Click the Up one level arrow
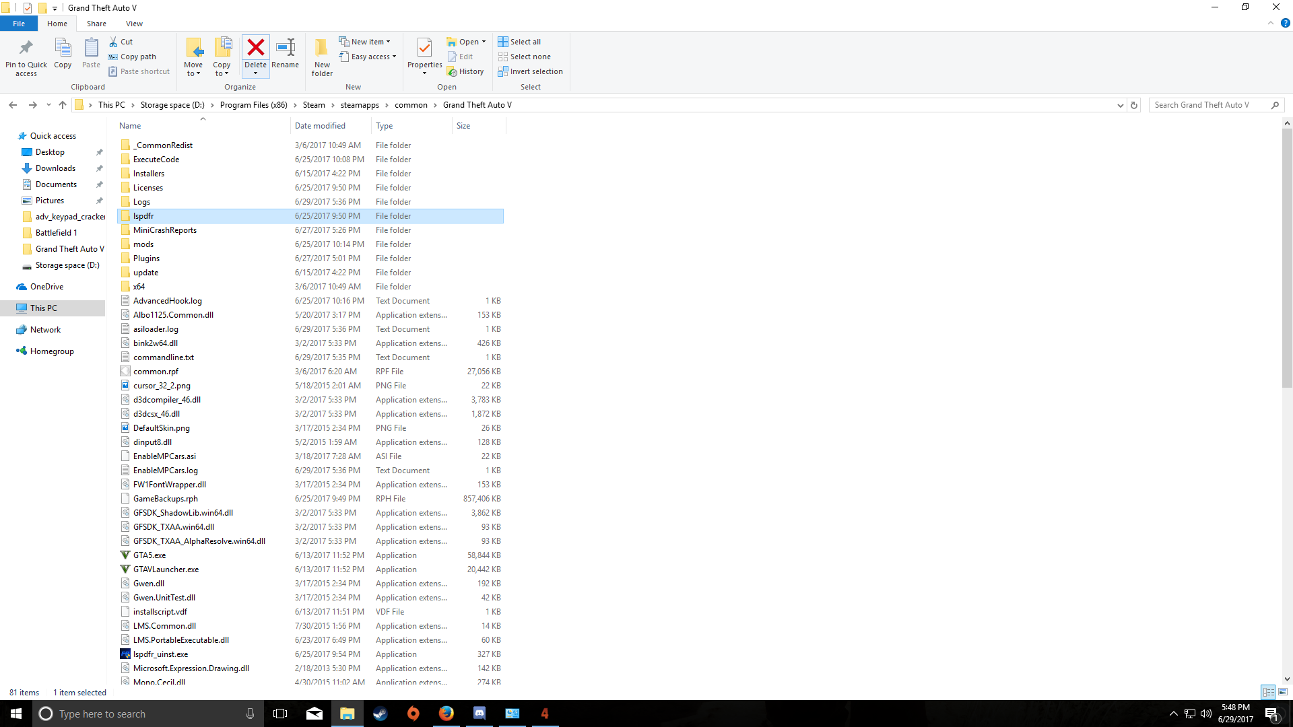 click(63, 105)
